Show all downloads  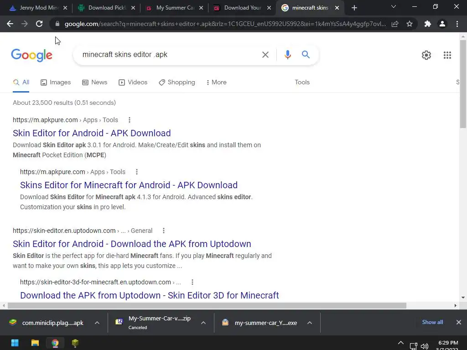(432, 322)
